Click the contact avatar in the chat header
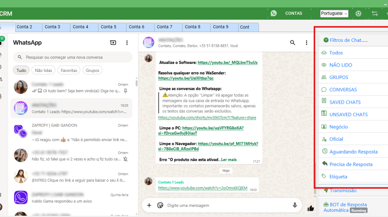 tap(149, 43)
